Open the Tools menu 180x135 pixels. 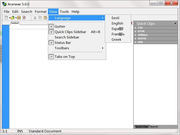pos(64,12)
